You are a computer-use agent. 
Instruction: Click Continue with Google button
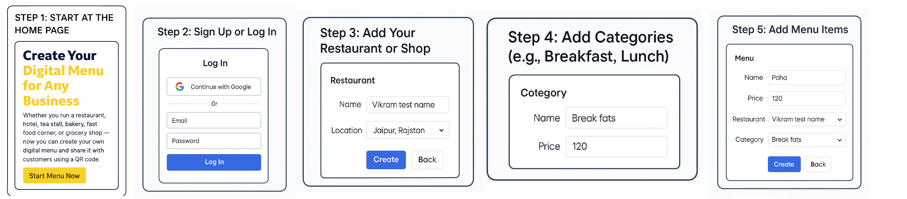point(214,87)
